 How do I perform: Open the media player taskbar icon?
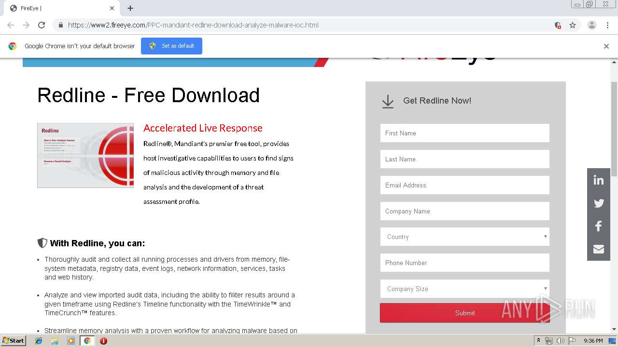tap(71, 341)
